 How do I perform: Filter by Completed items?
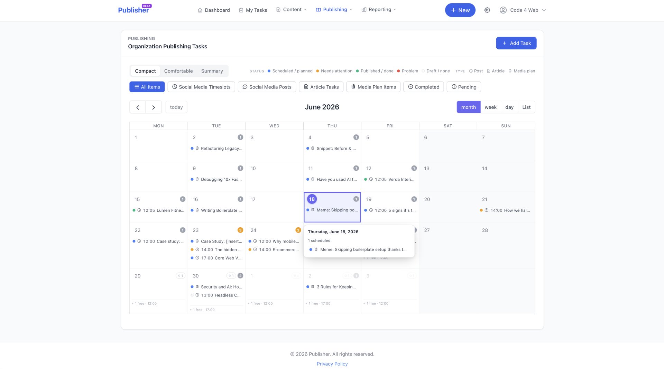click(x=424, y=87)
